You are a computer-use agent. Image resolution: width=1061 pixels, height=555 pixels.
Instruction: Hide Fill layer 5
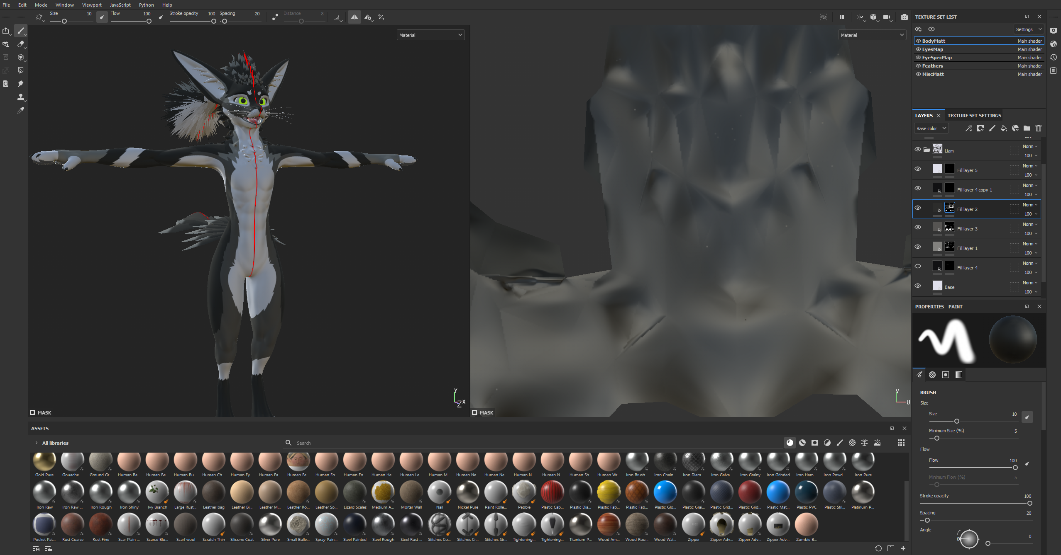(x=918, y=169)
